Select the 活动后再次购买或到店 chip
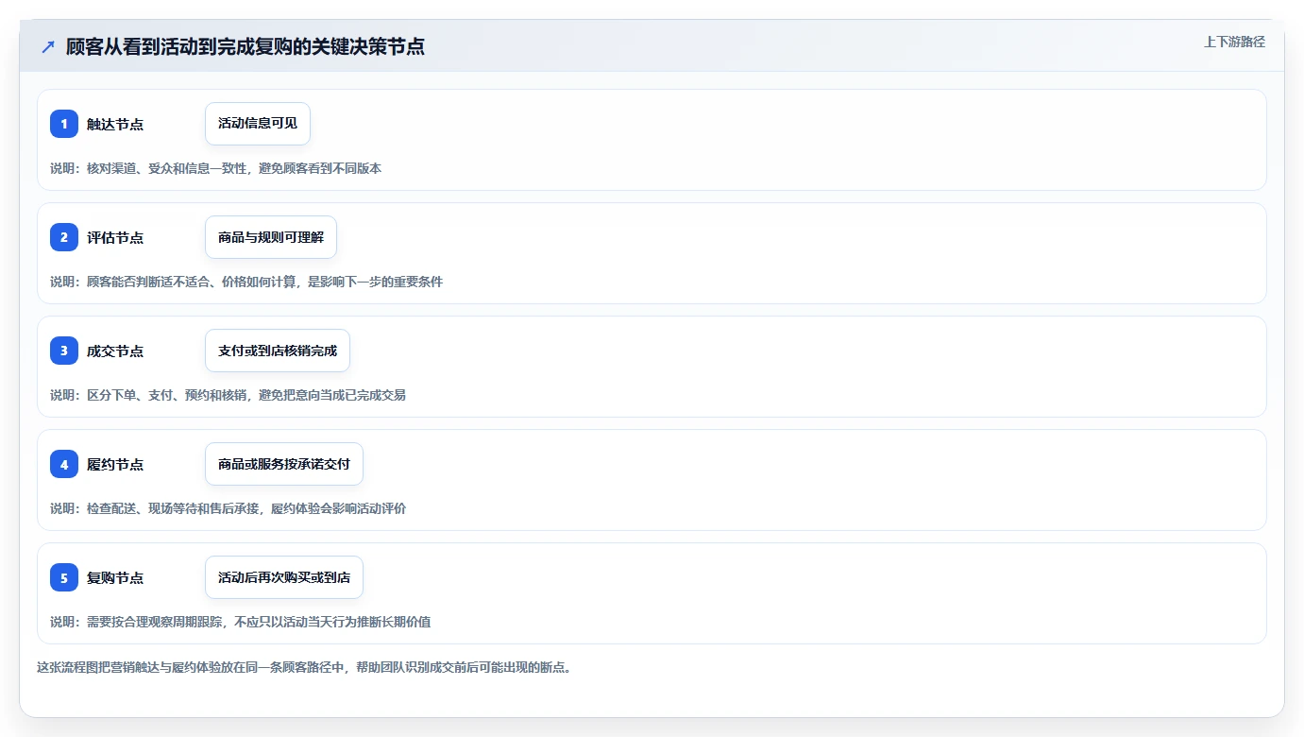1304x737 pixels. click(x=284, y=577)
